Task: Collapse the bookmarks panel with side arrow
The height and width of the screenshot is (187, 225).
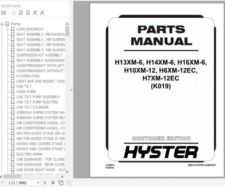Action: tap(72, 90)
